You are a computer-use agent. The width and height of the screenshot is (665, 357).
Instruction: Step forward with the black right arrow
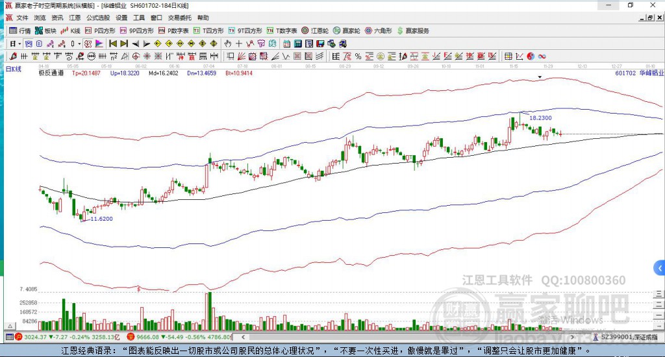tap(146, 43)
